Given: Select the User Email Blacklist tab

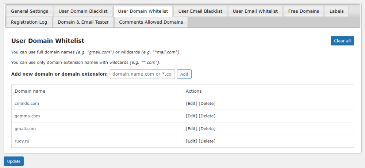Looking at the screenshot, I should coord(200,11).
